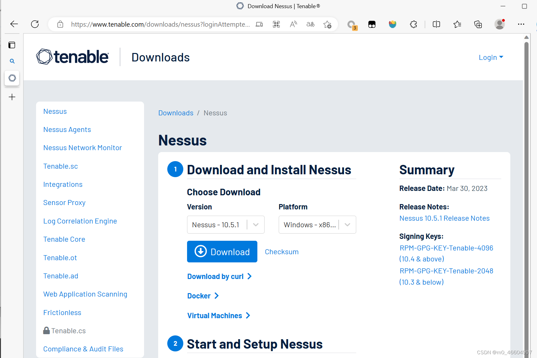Open Integrations in the sidebar
Screen dimensions: 537x358
click(x=63, y=185)
